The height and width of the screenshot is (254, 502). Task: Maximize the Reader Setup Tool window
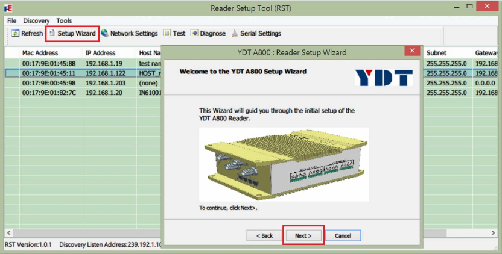[469, 6]
